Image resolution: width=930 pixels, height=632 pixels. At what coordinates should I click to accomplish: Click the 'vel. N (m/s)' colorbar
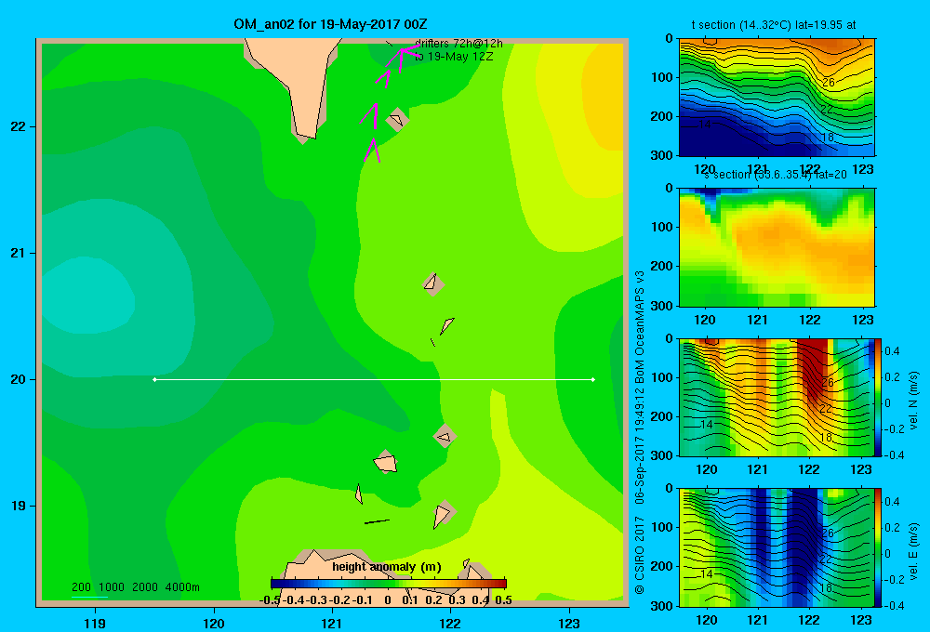(879, 397)
